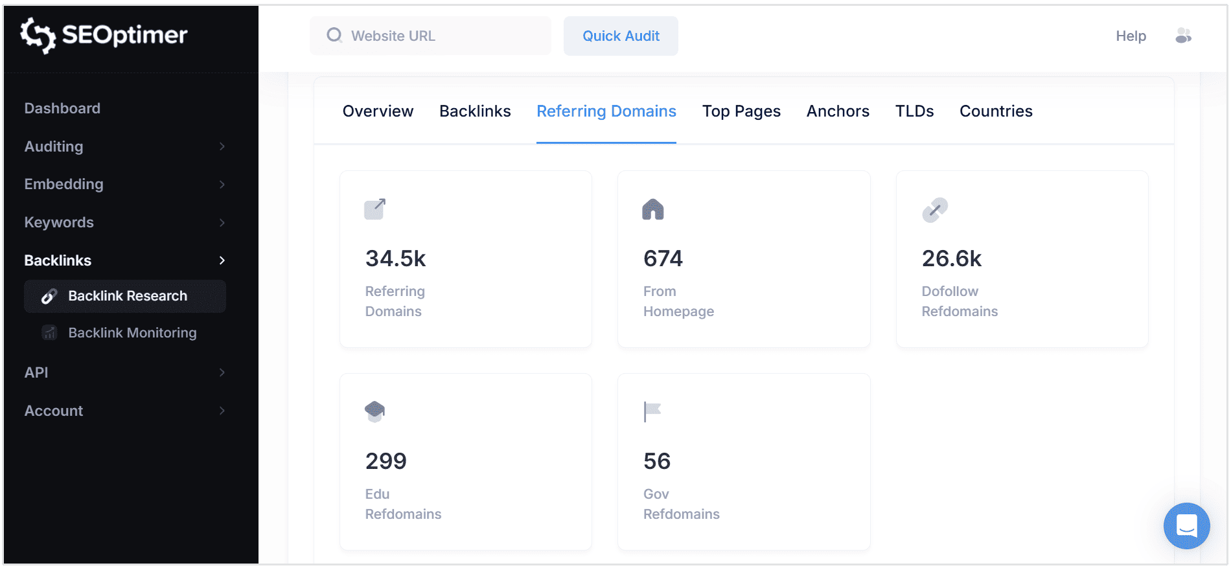Open the Help link
Viewport: 1231px width, 570px height.
tap(1131, 36)
